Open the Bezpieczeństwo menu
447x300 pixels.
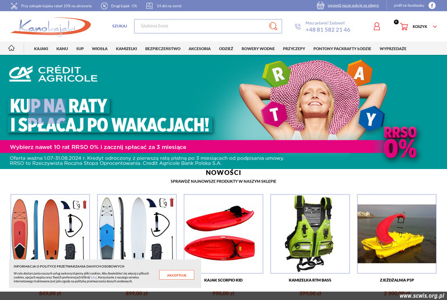click(163, 49)
